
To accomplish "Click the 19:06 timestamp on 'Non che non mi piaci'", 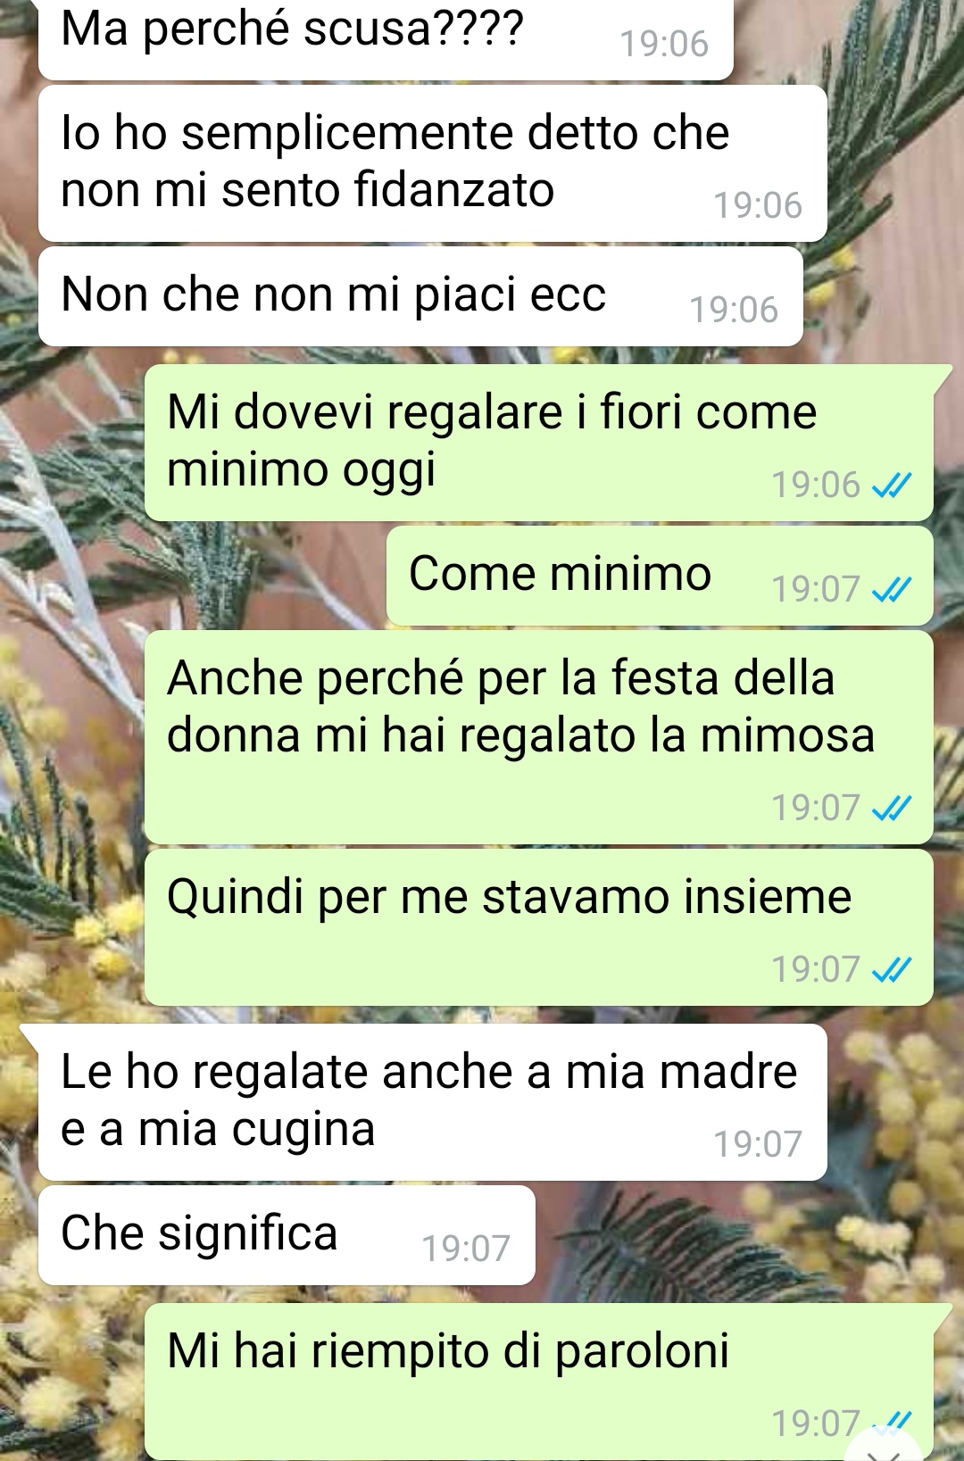I will tap(734, 310).
